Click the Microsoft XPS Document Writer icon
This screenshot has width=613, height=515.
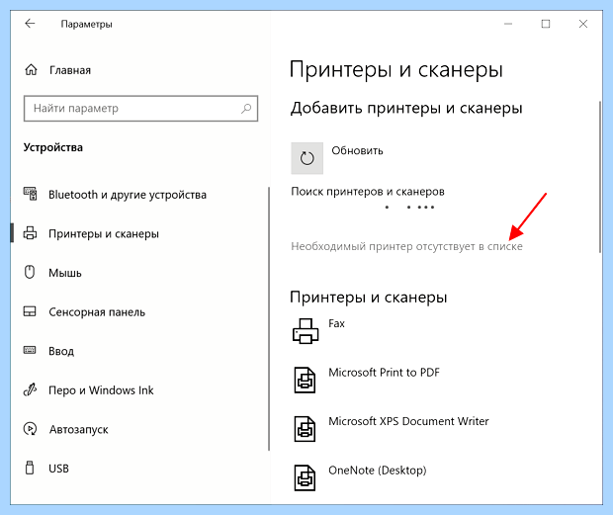(305, 429)
